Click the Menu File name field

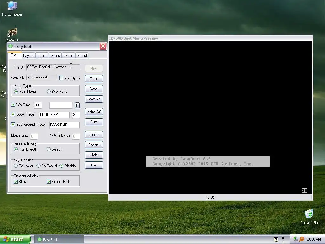click(x=42, y=78)
